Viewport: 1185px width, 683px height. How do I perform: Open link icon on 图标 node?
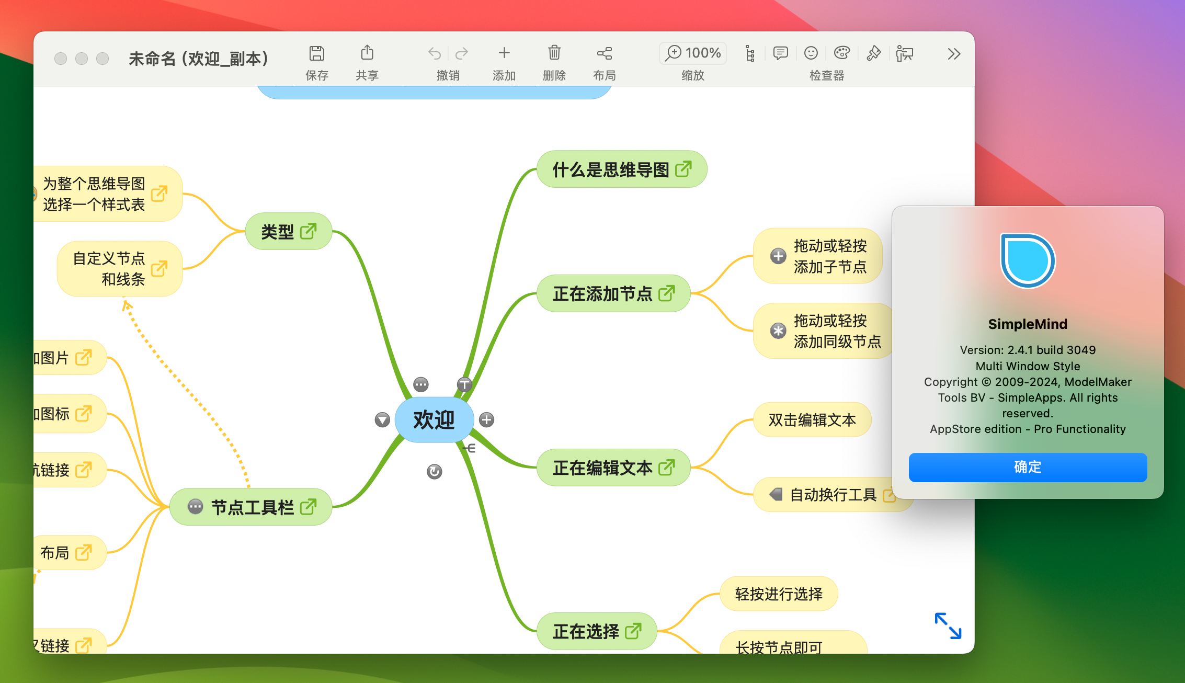[83, 413]
